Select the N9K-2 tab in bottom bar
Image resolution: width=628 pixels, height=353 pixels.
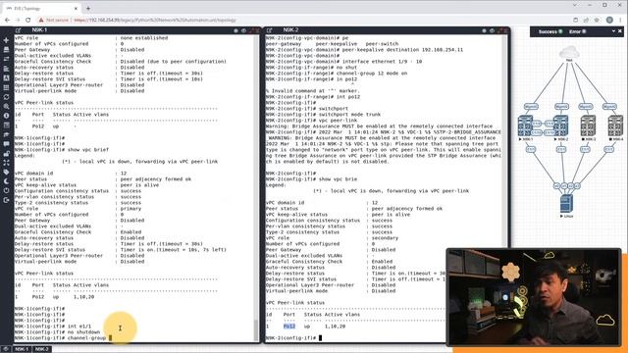41,349
